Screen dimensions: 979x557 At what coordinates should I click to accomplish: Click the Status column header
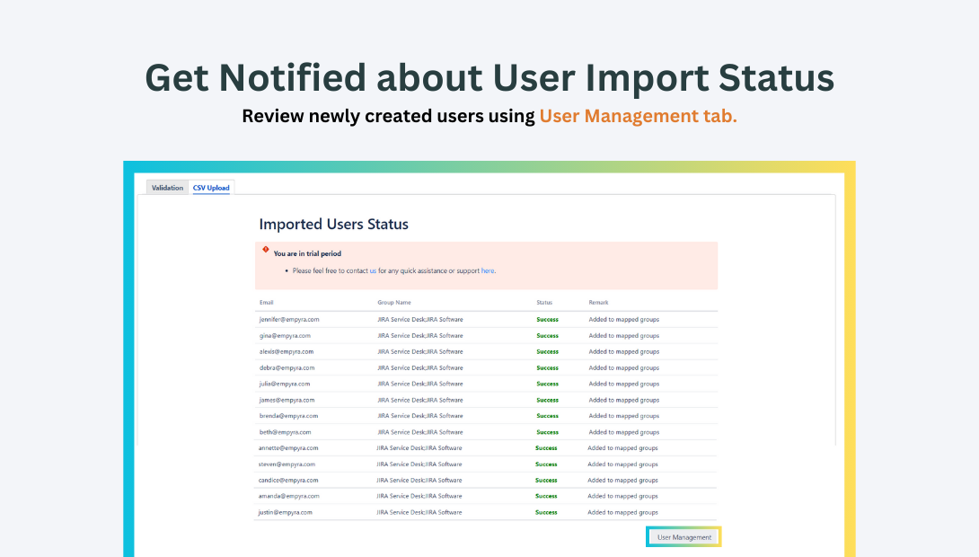point(544,302)
